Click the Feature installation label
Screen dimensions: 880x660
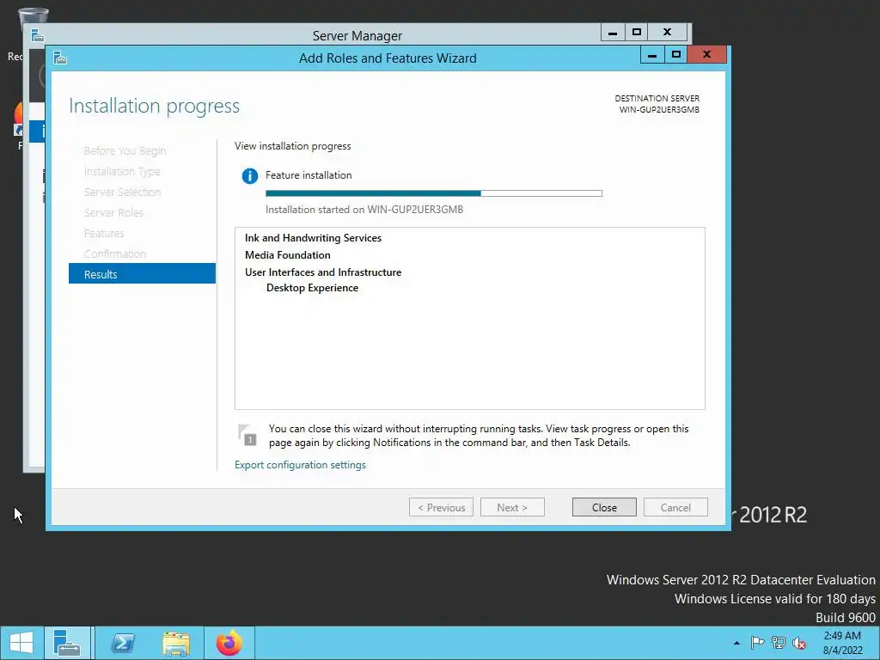[309, 175]
